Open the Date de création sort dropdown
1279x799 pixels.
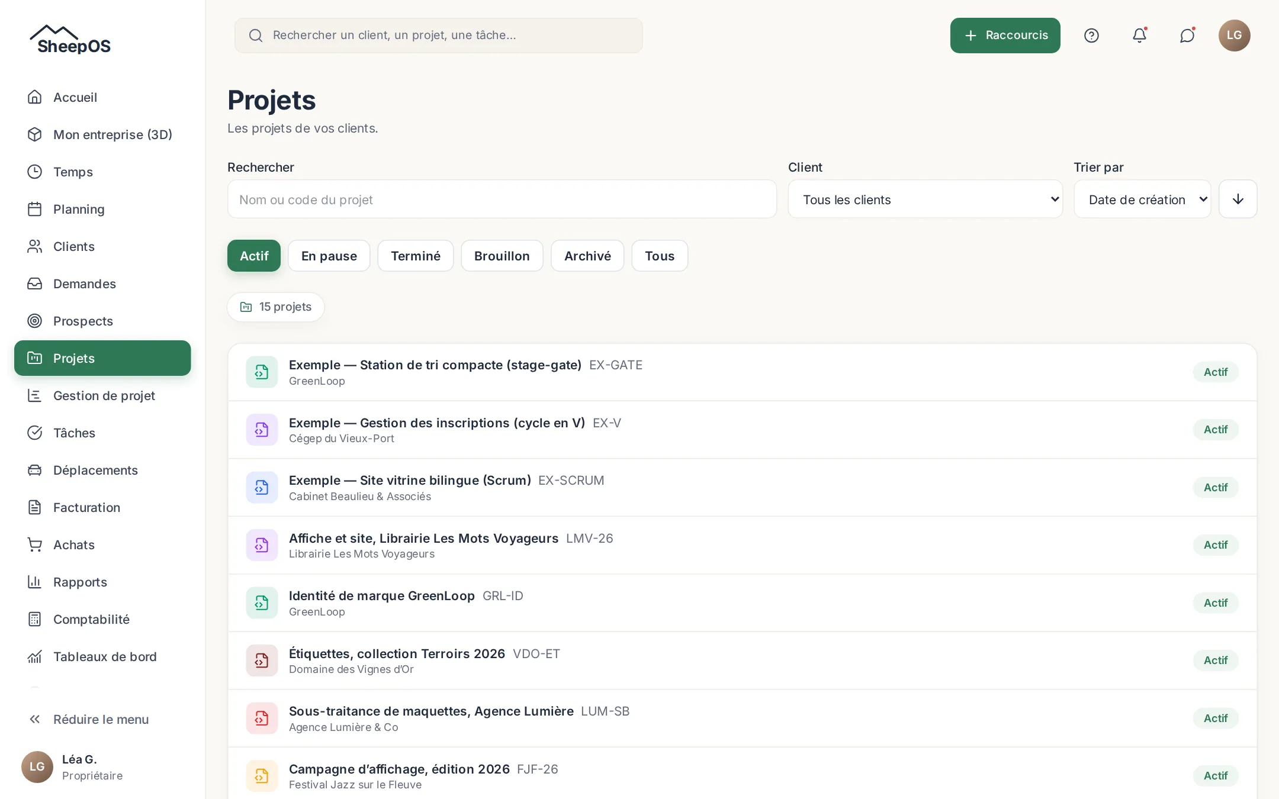[1142, 199]
